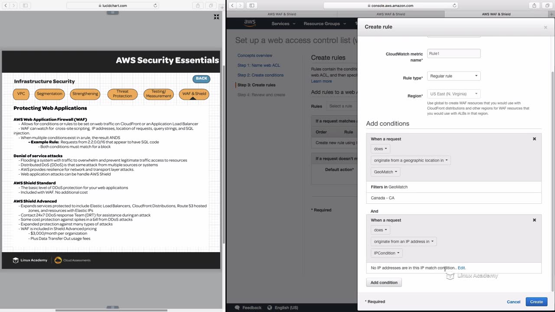Click the console.aws.amazon.com address bar
The height and width of the screenshot is (312, 555).
point(391,6)
